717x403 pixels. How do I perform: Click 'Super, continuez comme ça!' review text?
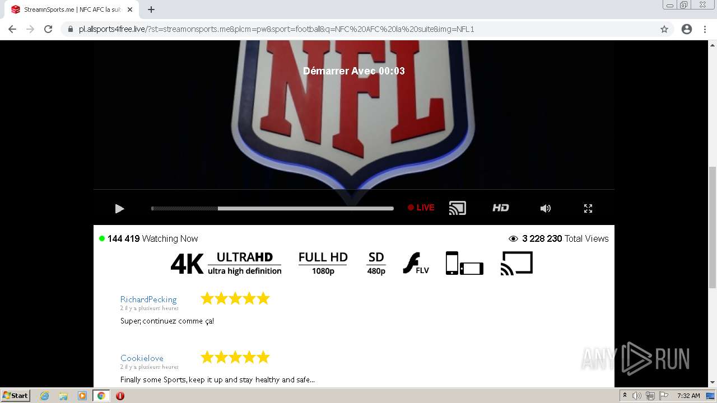167,321
